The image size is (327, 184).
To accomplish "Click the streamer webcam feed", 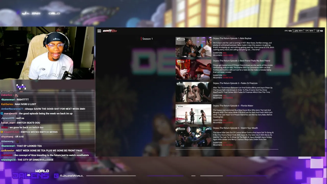I will (47, 53).
